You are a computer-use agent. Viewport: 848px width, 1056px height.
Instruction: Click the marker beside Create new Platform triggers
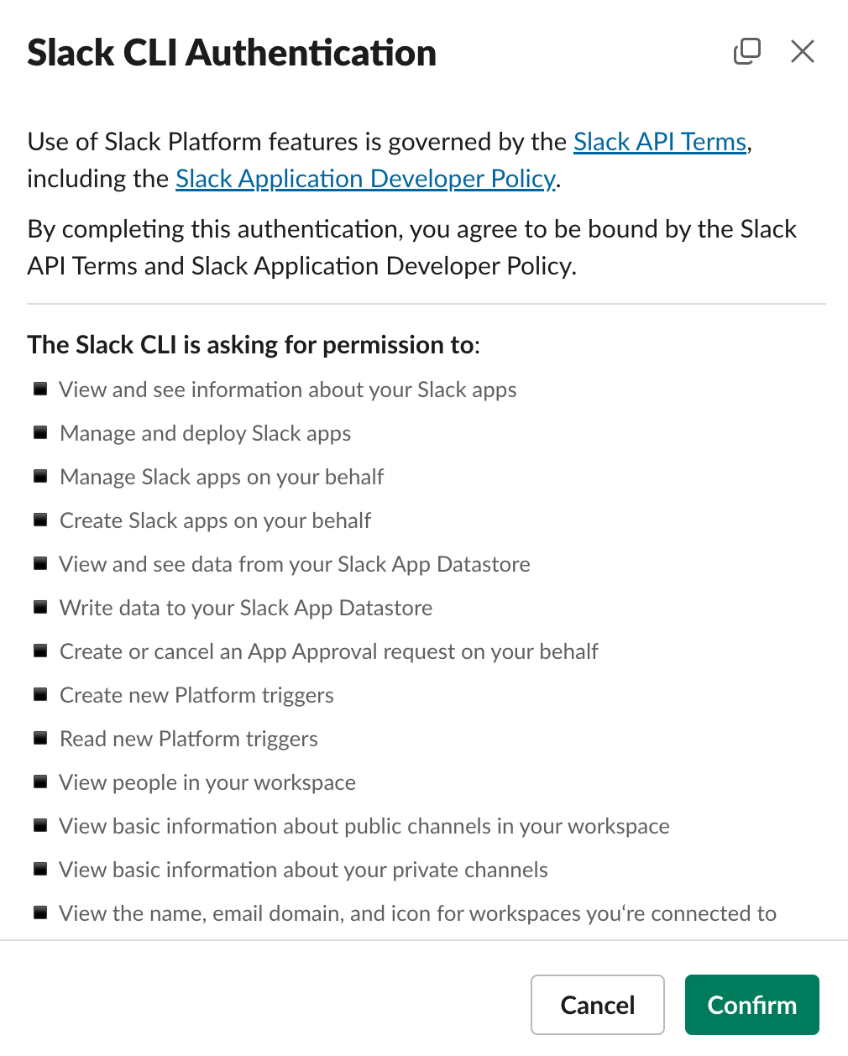[39, 694]
